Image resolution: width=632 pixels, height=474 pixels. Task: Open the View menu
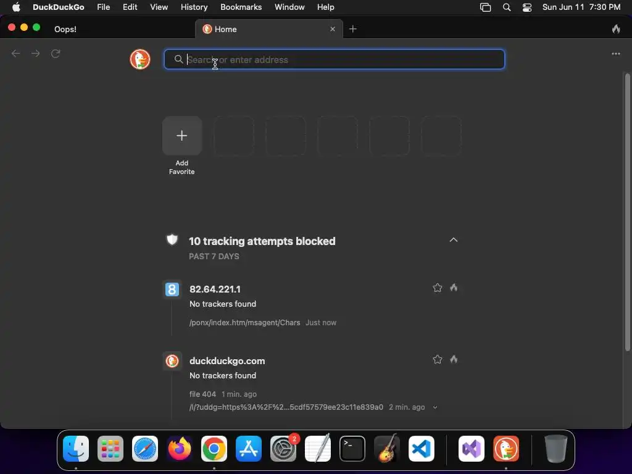tap(159, 7)
